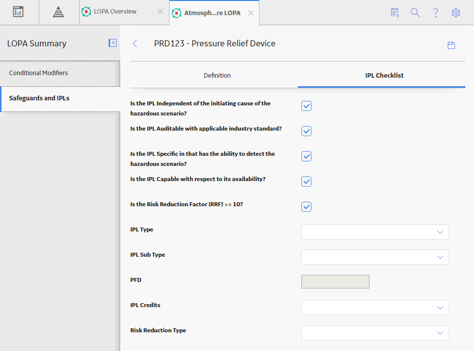Expand the IPL Sub Type dropdown
The width and height of the screenshot is (474, 351).
(375, 257)
